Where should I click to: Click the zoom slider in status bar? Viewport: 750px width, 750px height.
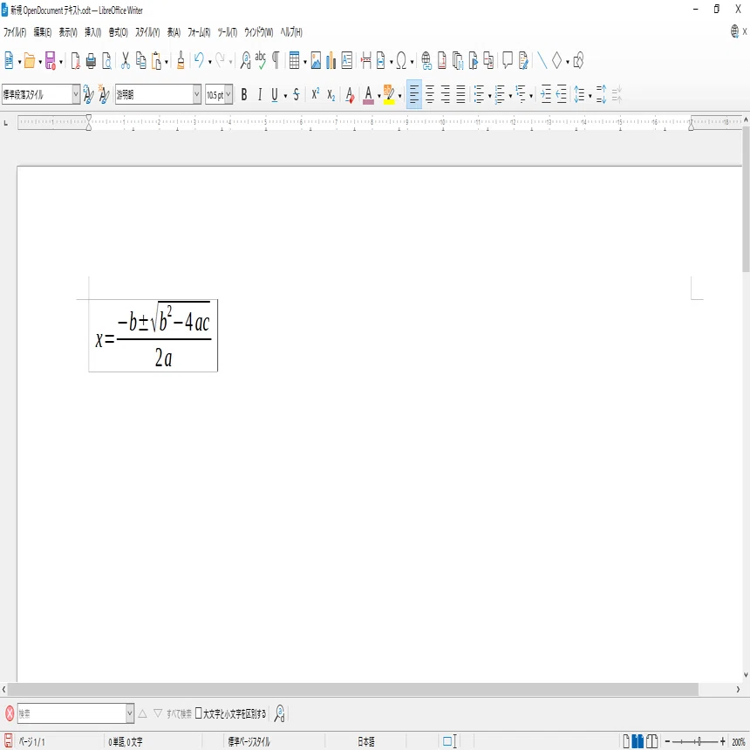coord(697,741)
